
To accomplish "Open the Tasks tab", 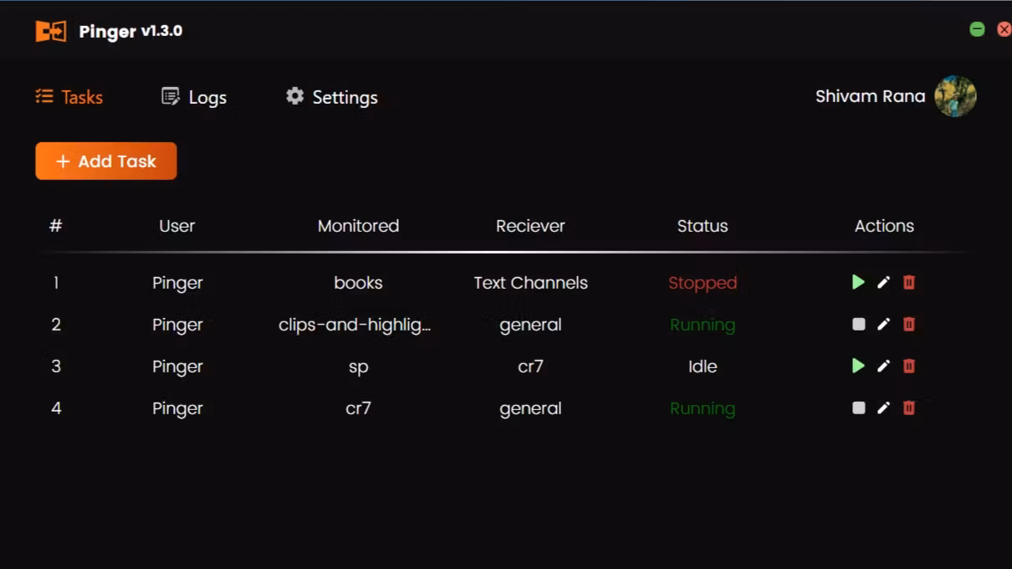I will tap(69, 97).
